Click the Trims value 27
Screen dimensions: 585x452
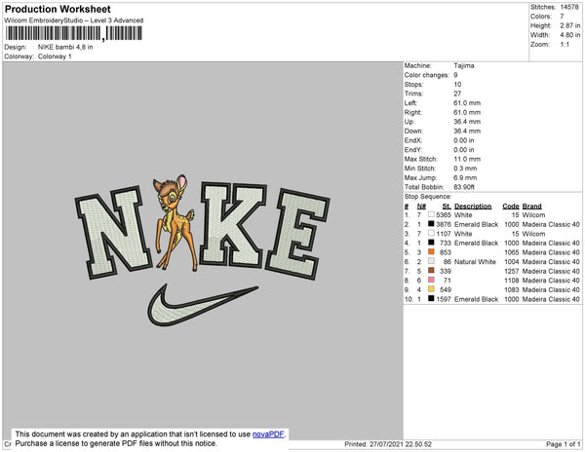457,94
